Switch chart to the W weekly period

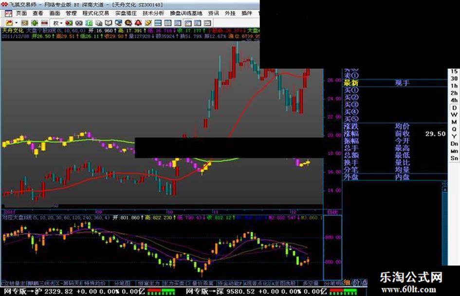click(454, 115)
